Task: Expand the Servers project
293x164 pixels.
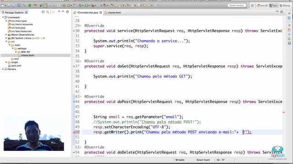Action: click(3, 69)
